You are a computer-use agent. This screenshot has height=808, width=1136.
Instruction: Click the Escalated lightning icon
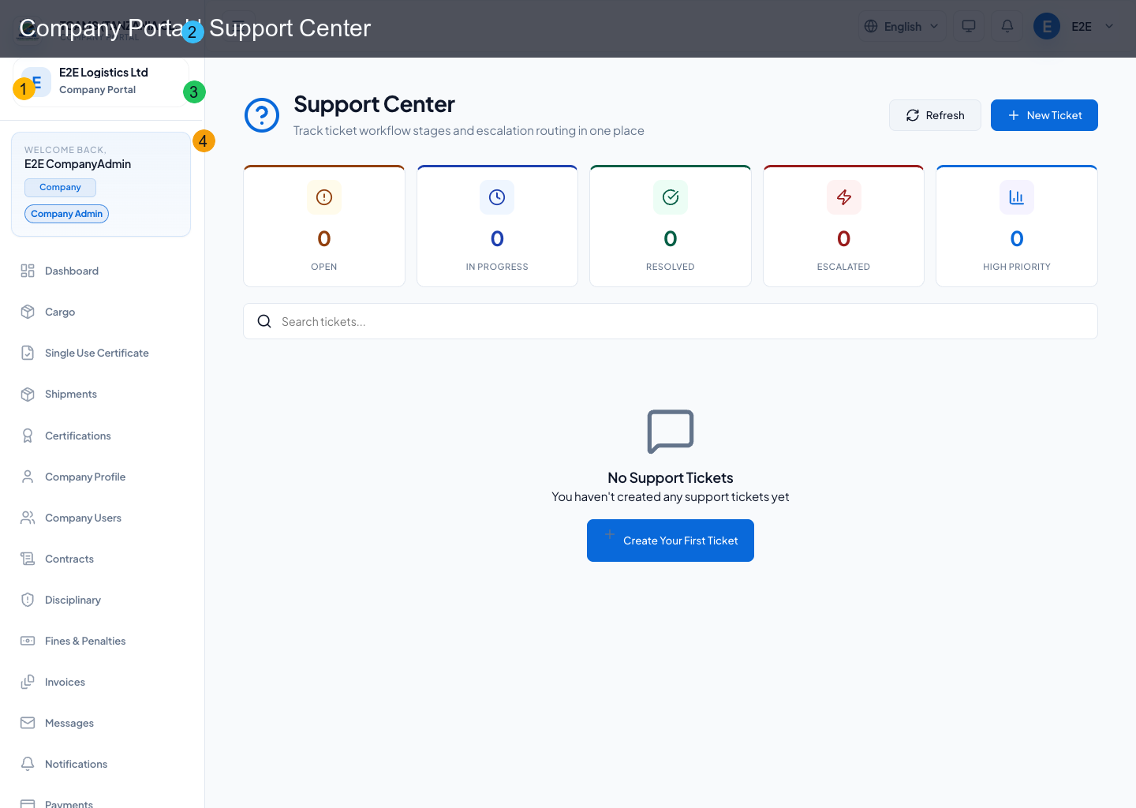pos(844,197)
